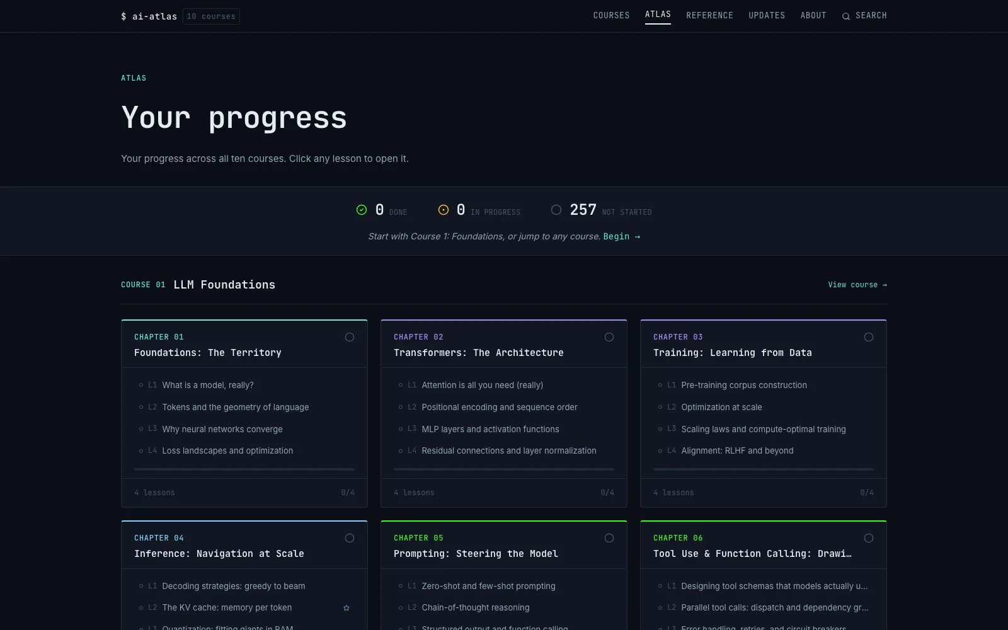This screenshot has width=1008, height=630.
Task: Open lesson Residual connections and layer normalization
Action: [x=504, y=450]
